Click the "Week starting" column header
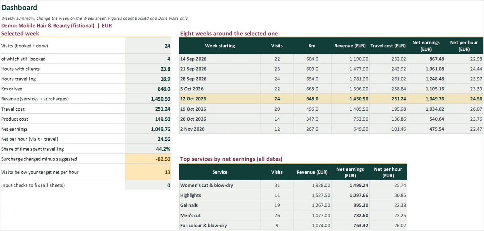The width and height of the screenshot is (484, 231). [220, 46]
